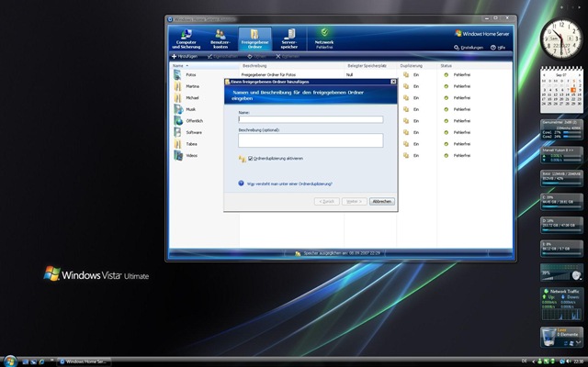This screenshot has width=588, height=367.
Task: Click the green status icon in Fotos row
Action: pos(447,75)
